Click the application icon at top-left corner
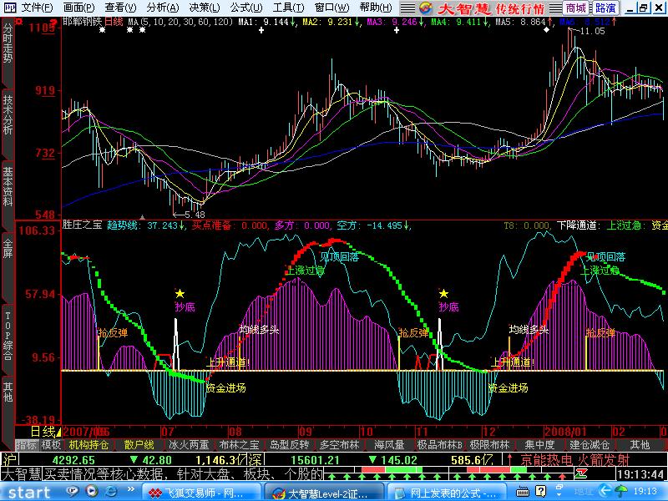The image size is (668, 501). 9,8
